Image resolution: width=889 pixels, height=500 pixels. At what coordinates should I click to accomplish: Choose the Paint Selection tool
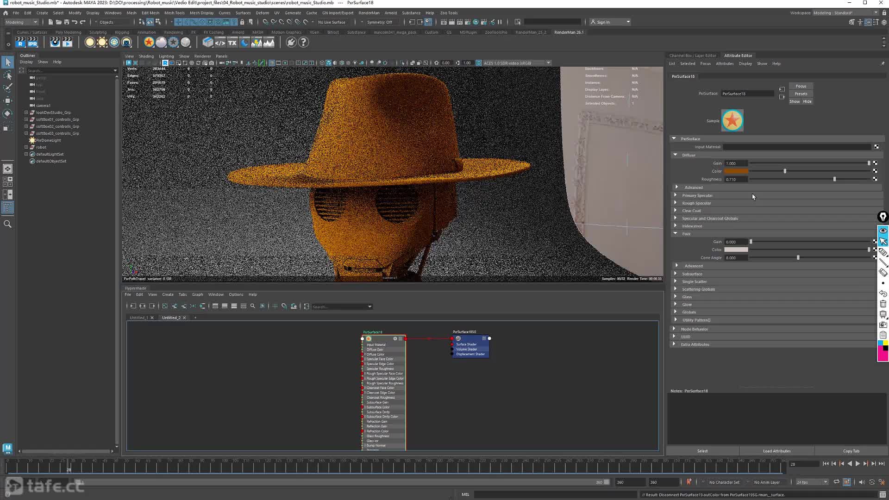tap(8, 88)
